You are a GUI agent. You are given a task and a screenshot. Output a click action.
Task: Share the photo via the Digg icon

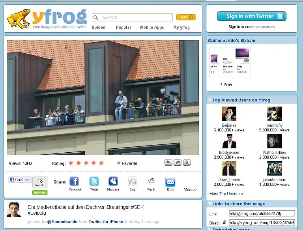(x=132, y=181)
